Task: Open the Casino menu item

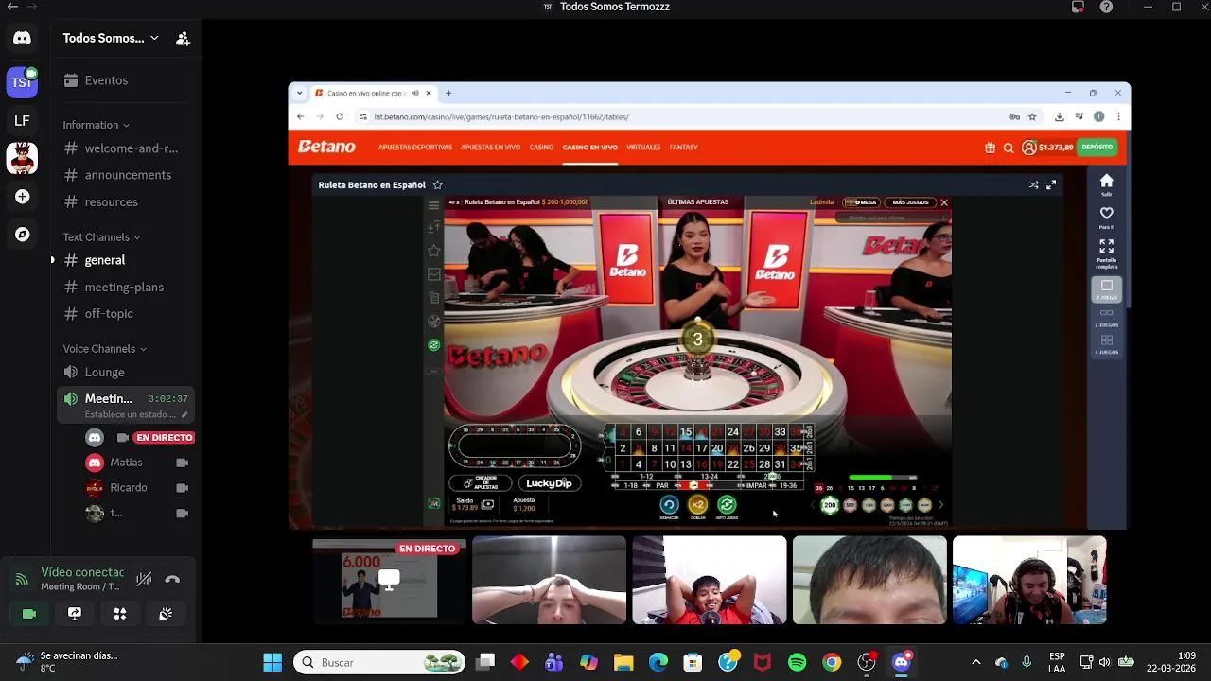Action: click(x=541, y=148)
